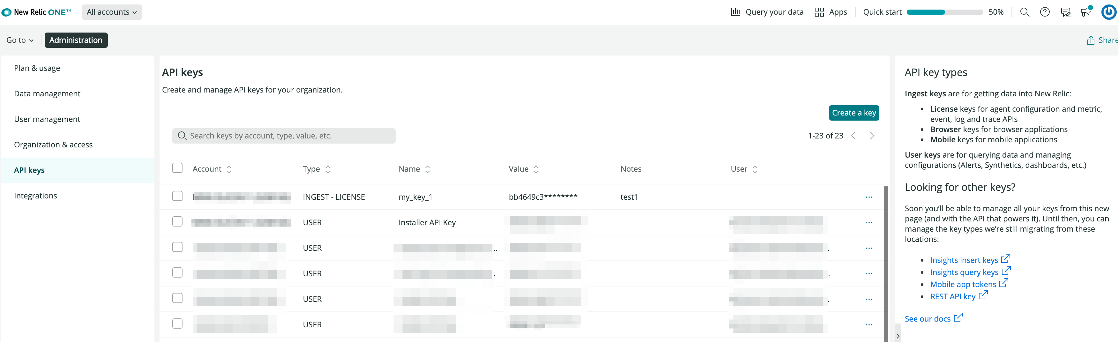Image resolution: width=1118 pixels, height=342 pixels.
Task: Click external link icon beside See our docs
Action: pos(958,317)
